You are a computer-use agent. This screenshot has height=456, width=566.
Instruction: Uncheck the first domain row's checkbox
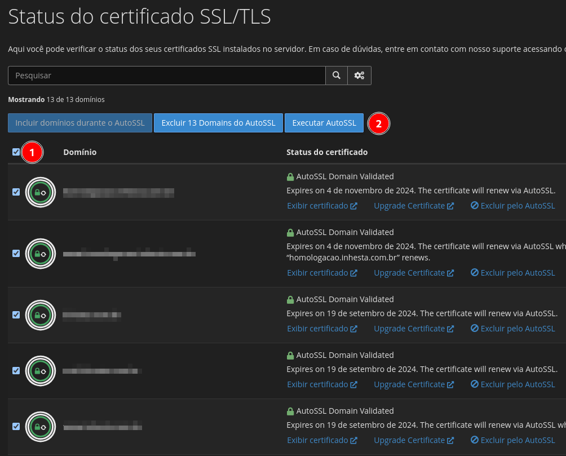[x=16, y=192]
